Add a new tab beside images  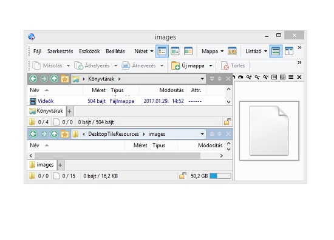tap(60, 165)
